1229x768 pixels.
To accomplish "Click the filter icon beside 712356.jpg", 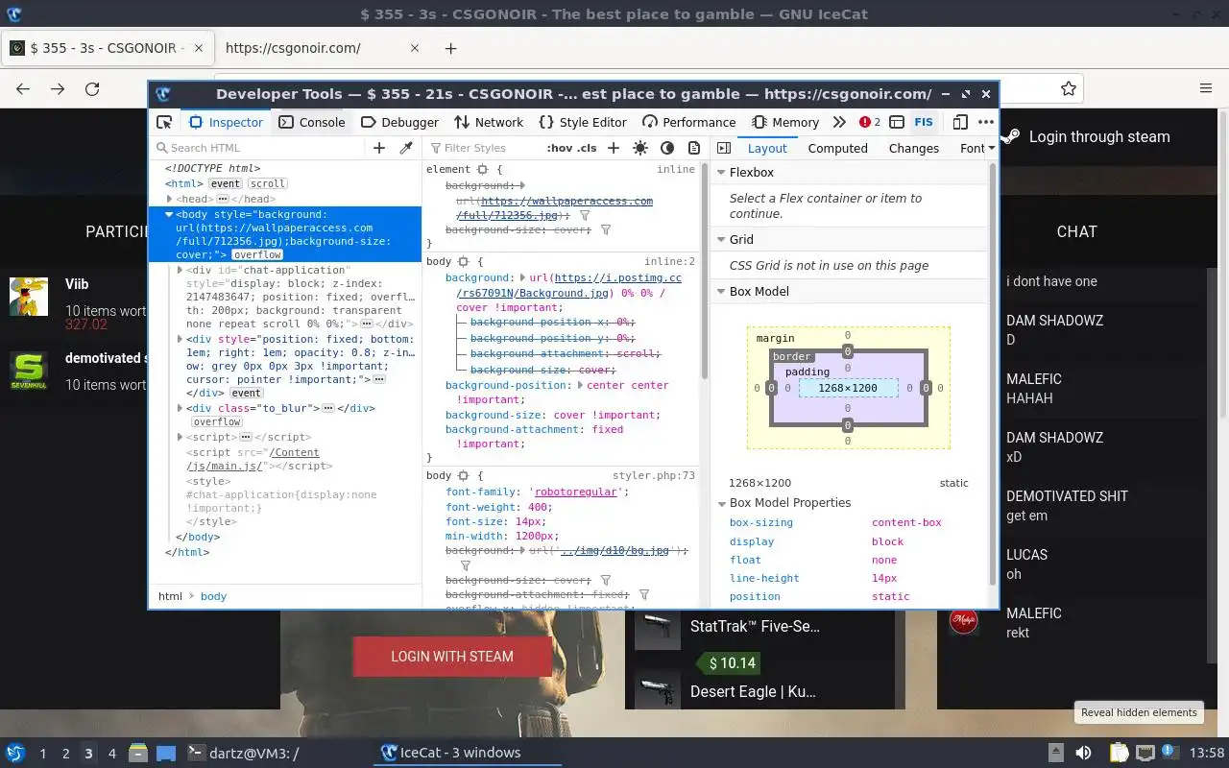I will (585, 216).
